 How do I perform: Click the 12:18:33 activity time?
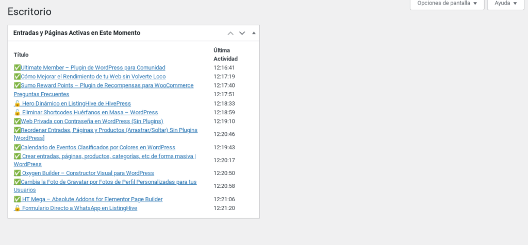click(224, 103)
